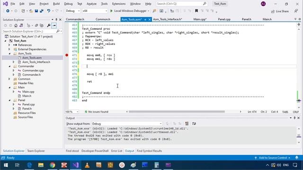Expand the References node
The image size is (303, 170).
[9, 45]
